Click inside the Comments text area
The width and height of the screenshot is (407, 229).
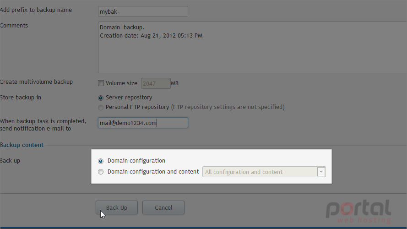pyautogui.click(x=252, y=48)
